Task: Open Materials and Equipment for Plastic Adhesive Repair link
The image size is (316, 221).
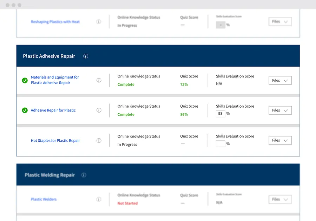Action: click(x=55, y=80)
